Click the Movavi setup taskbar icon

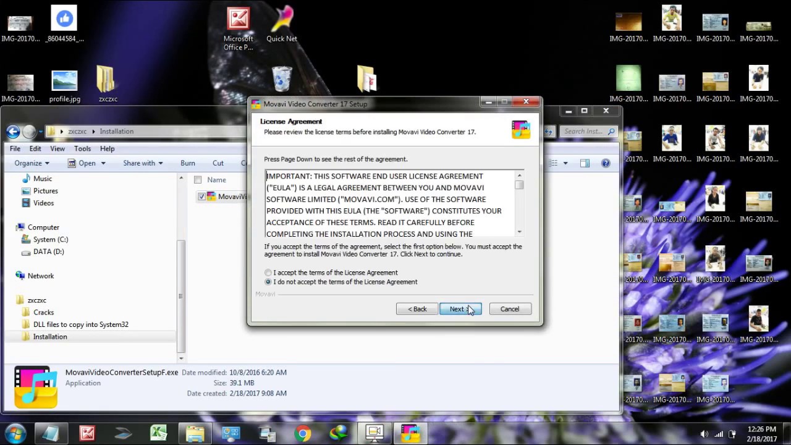tap(410, 433)
